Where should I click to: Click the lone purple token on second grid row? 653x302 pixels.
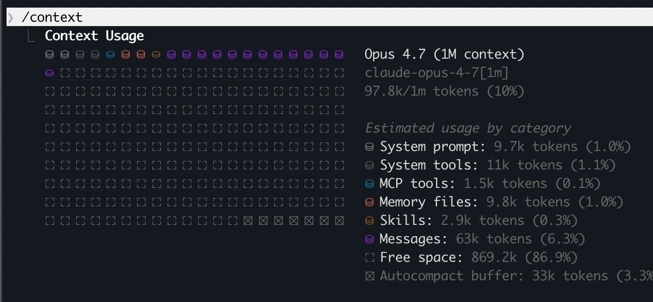pos(50,73)
